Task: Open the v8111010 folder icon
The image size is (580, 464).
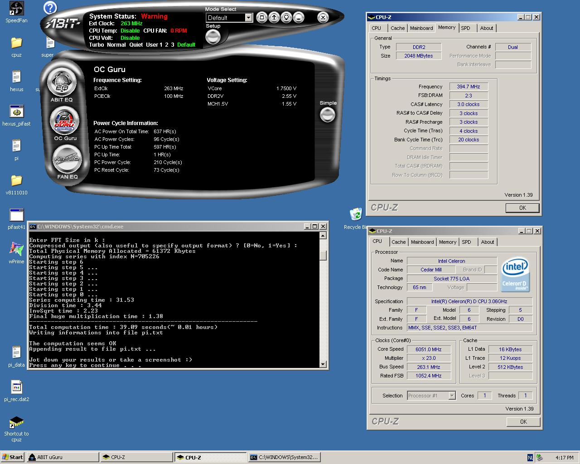Action: (16, 184)
